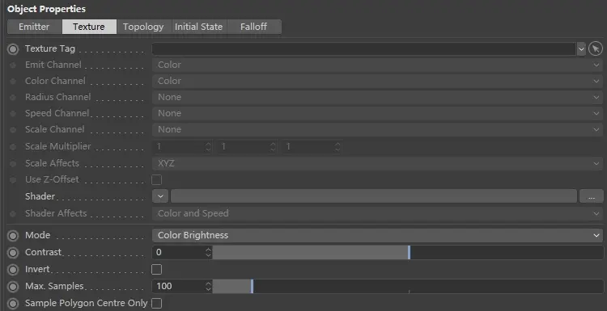Click the Speed Channel animation dot

point(13,114)
